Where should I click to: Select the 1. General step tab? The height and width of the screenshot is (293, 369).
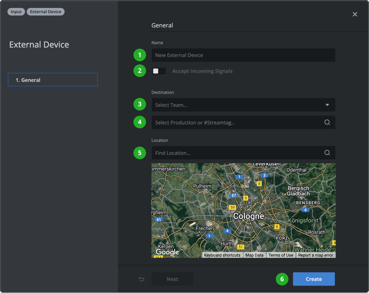pyautogui.click(x=53, y=80)
